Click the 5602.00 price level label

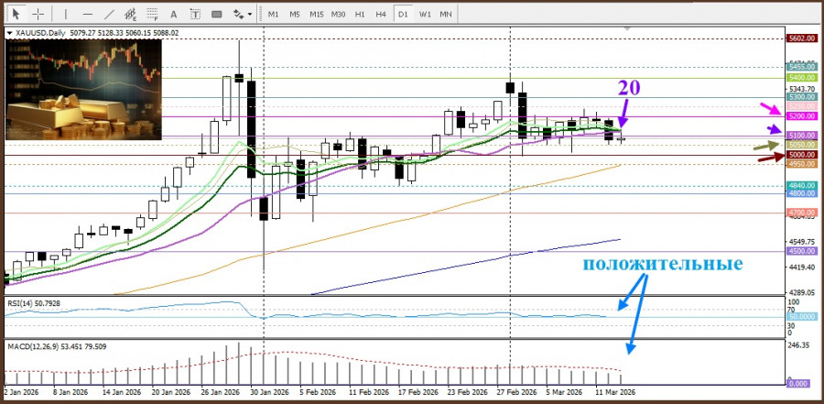802,38
